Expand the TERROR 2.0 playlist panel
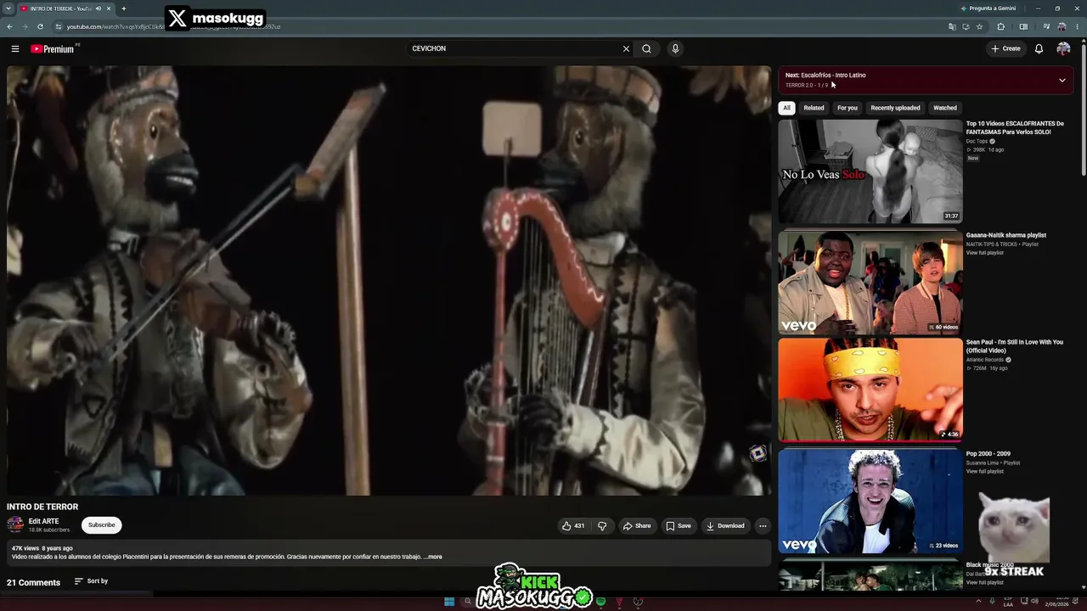The image size is (1087, 611). (x=1062, y=80)
